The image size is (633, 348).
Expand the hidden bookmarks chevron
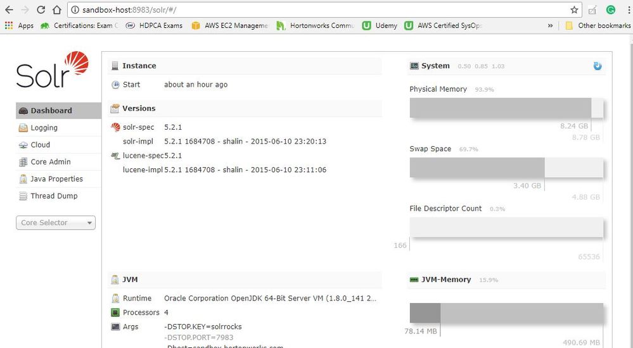point(550,25)
